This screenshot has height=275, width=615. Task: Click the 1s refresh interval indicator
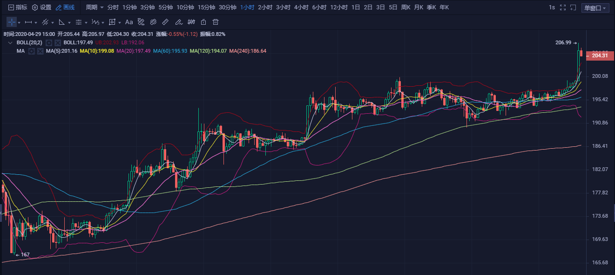point(552,7)
